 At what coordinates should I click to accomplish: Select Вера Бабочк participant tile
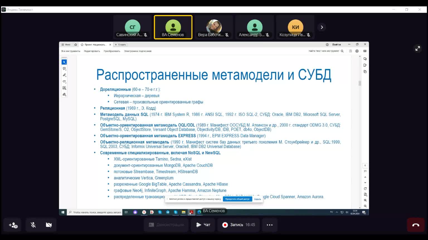(x=214, y=27)
